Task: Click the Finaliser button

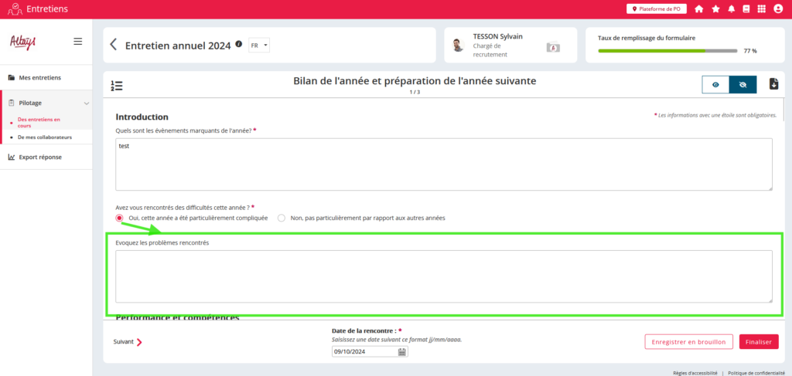Action: [x=758, y=342]
